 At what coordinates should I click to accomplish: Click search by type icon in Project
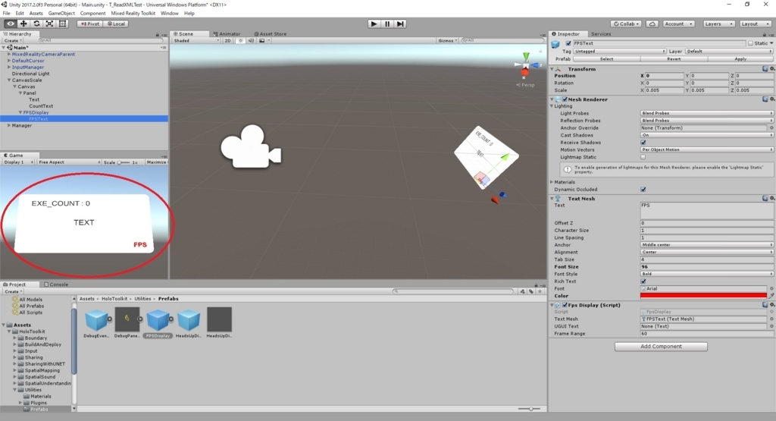[523, 291]
